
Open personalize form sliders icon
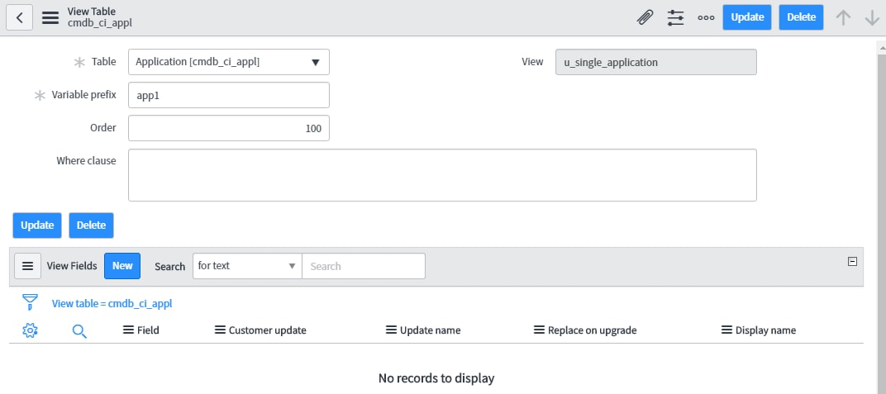tap(675, 17)
